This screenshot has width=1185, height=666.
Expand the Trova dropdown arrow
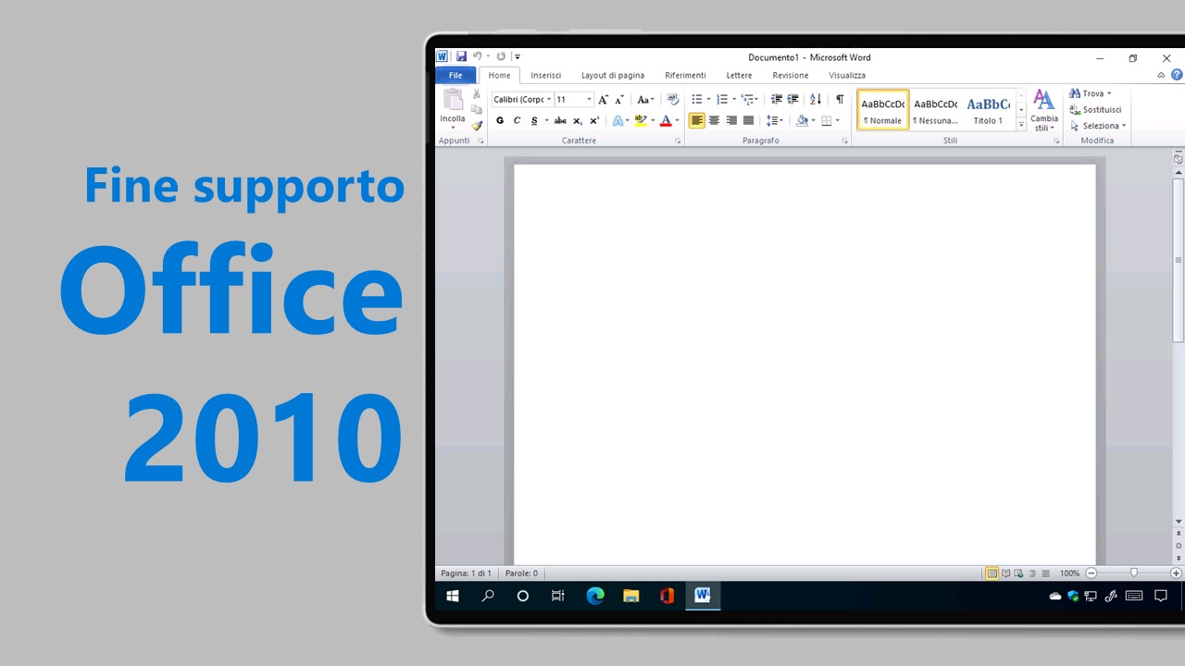click(1109, 93)
